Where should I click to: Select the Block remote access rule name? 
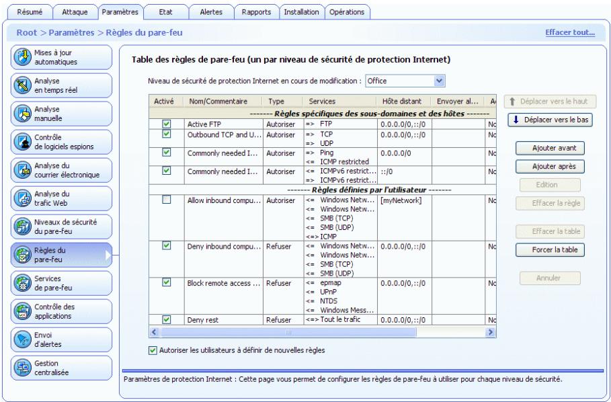pos(223,283)
